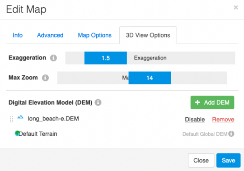Click the Exaggeration info icon
The image size is (244, 171).
(x=53, y=58)
